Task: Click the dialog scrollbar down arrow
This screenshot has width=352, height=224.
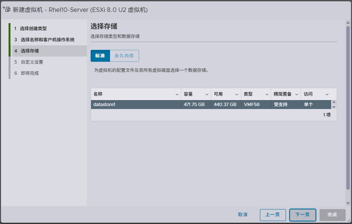Action: 348,203
